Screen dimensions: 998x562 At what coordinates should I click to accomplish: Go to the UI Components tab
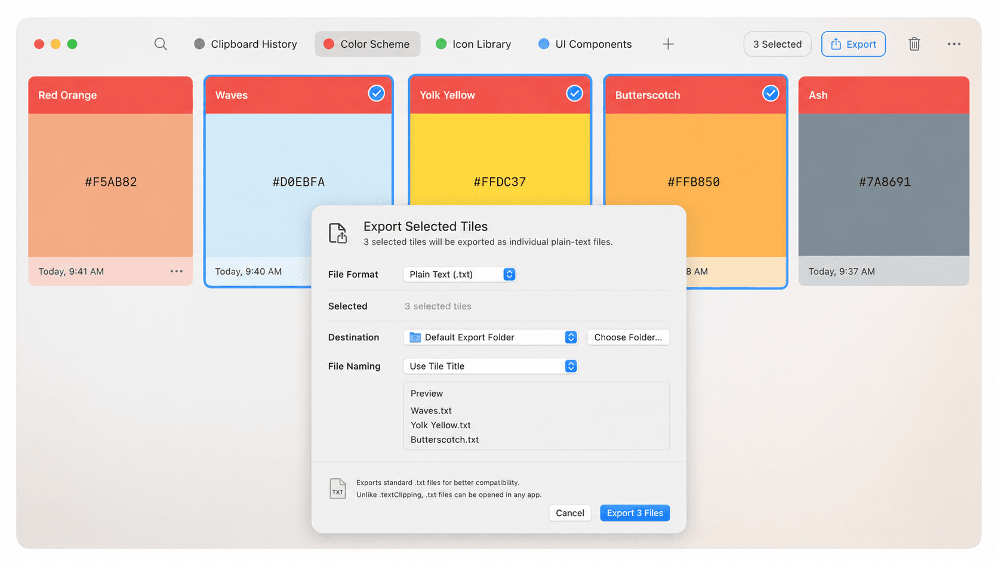tap(585, 44)
